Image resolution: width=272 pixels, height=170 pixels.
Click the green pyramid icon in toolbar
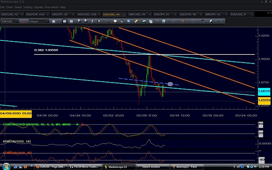click(x=218, y=21)
